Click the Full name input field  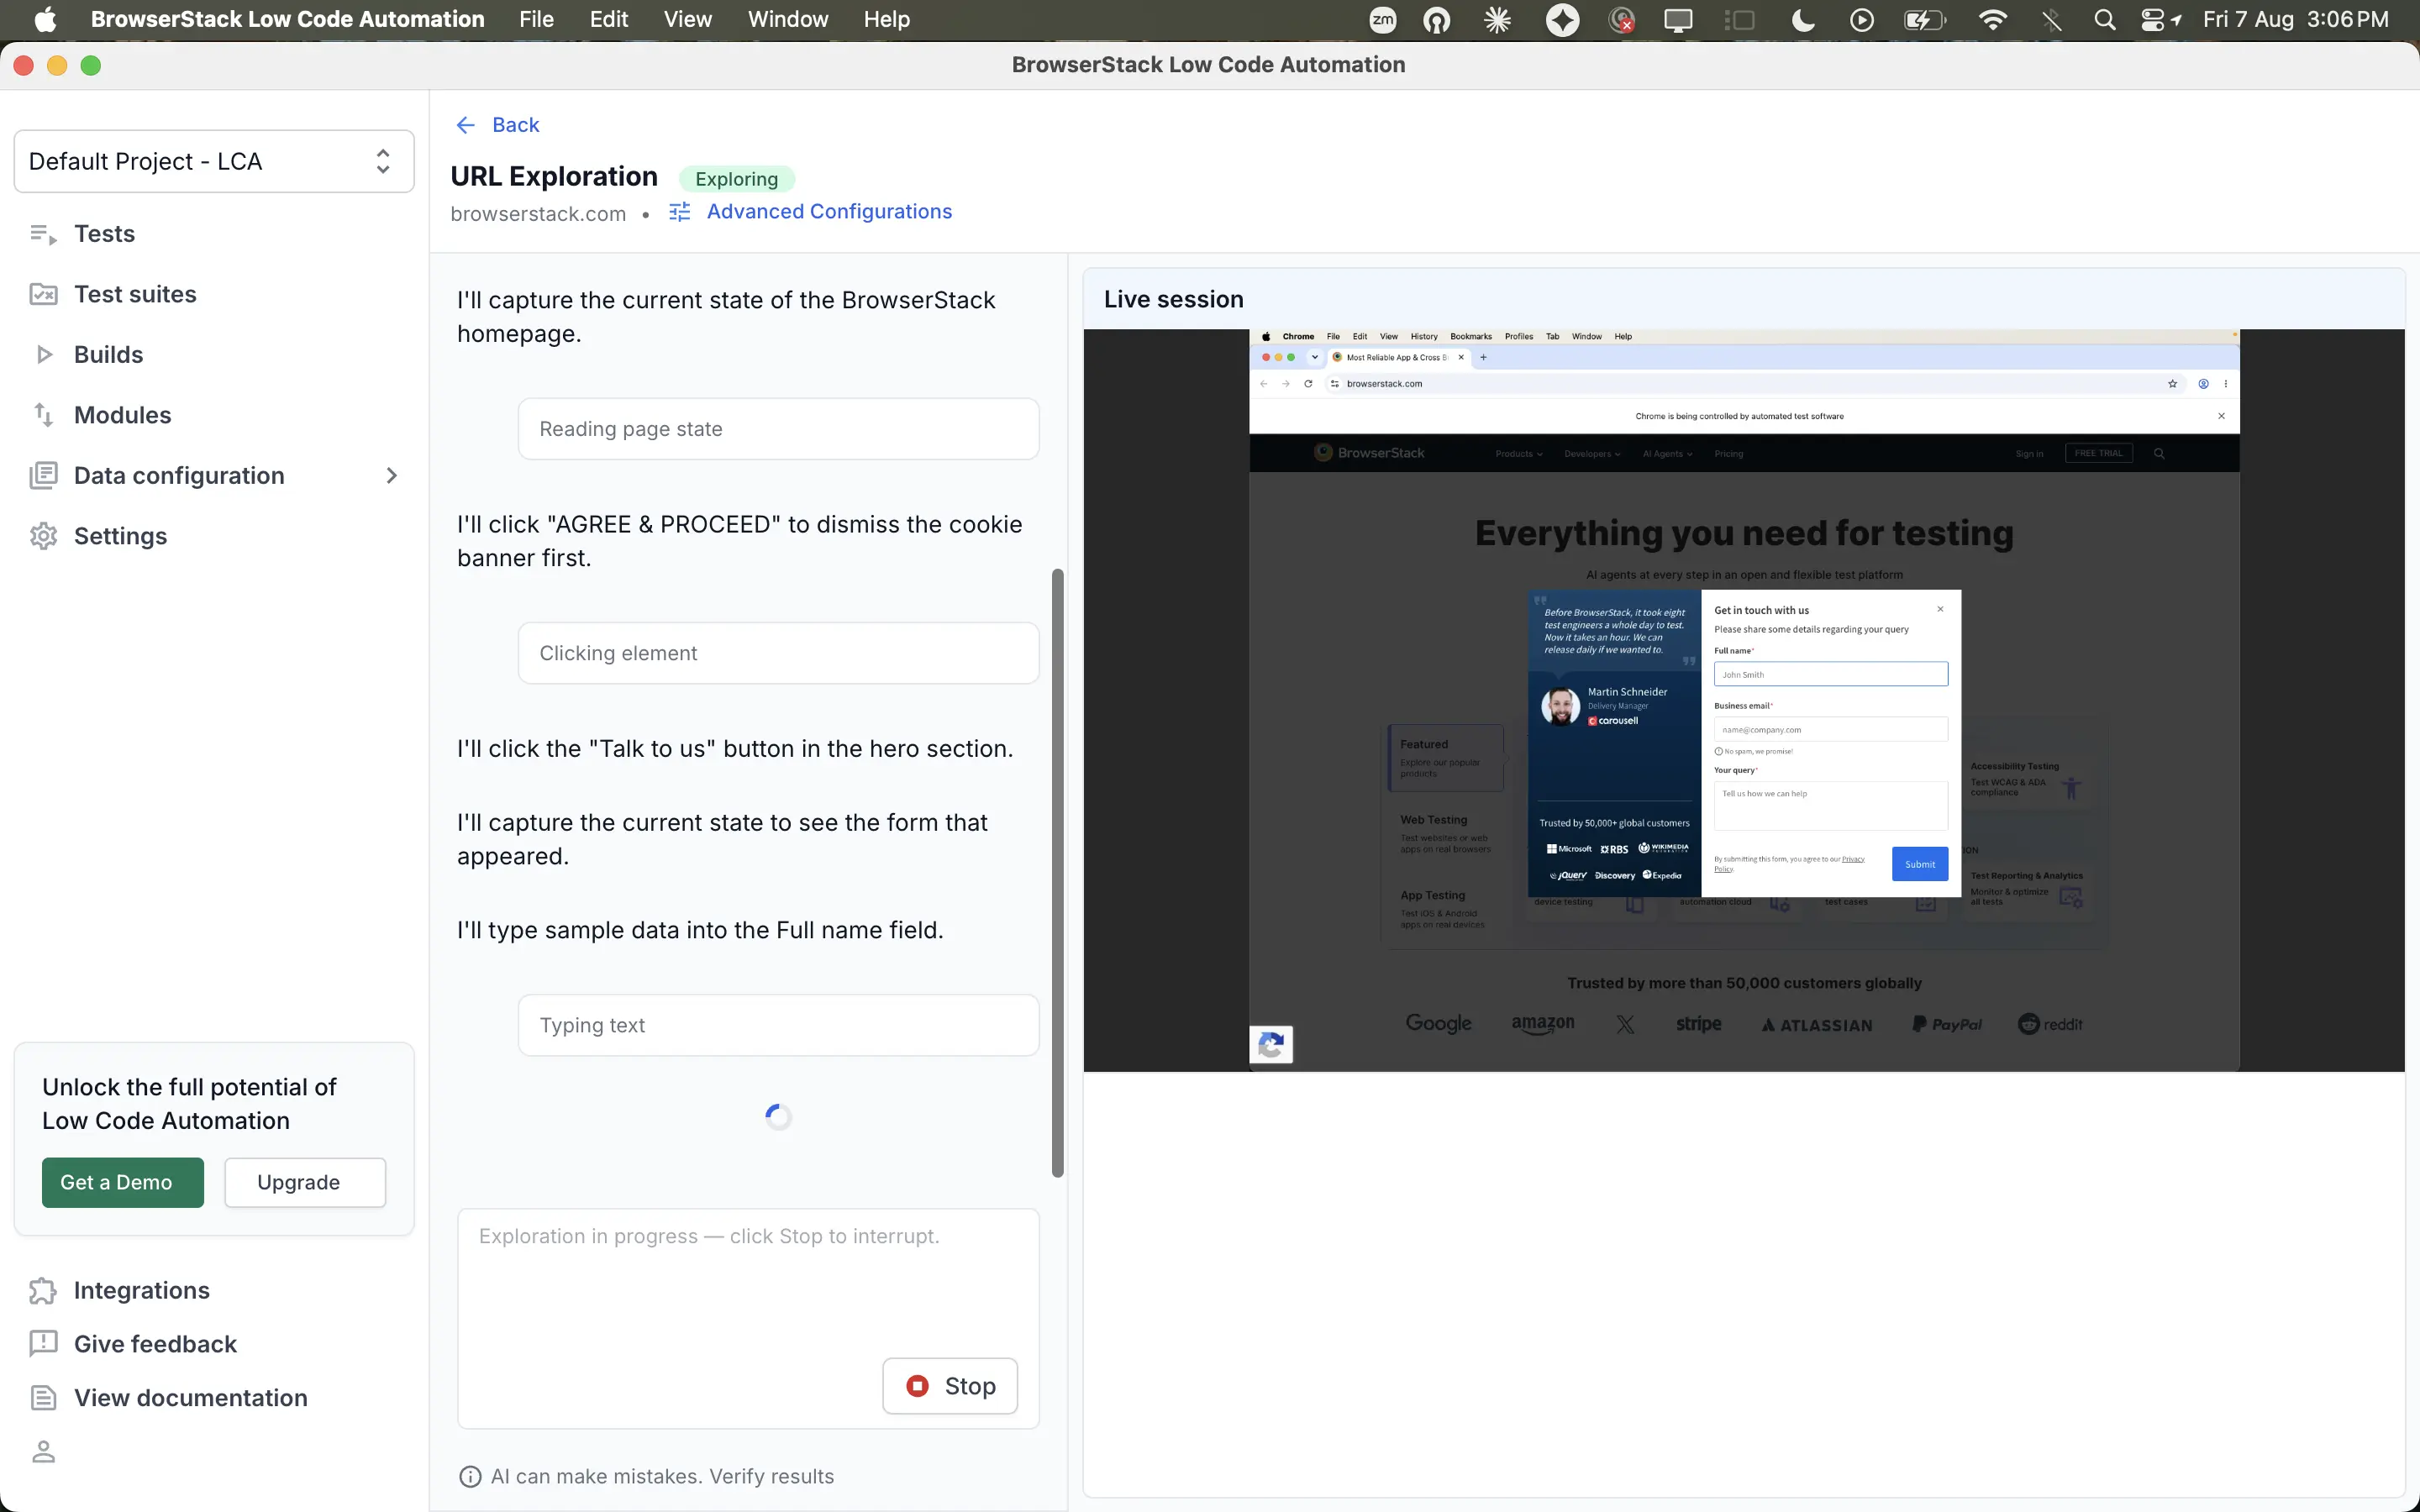coord(1831,674)
